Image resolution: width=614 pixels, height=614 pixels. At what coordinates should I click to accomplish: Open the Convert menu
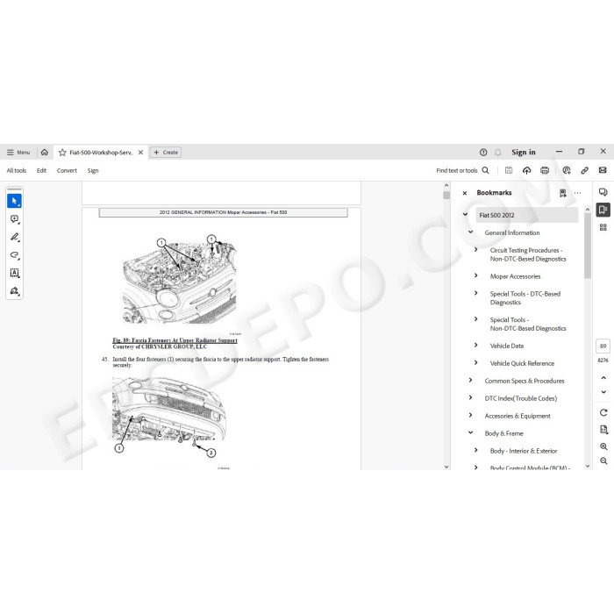click(x=67, y=170)
